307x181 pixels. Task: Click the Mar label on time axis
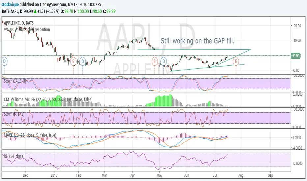(104, 175)
